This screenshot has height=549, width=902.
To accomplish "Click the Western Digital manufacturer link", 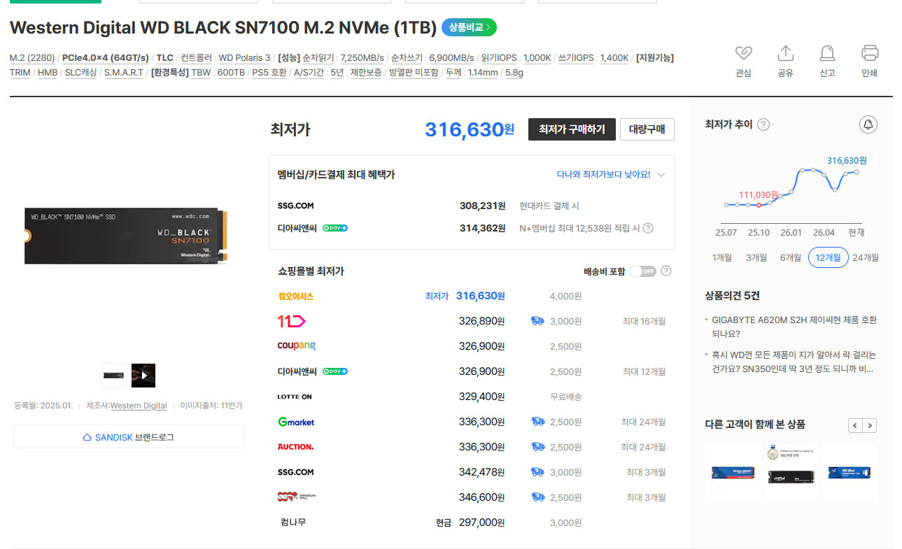I will click(x=139, y=406).
